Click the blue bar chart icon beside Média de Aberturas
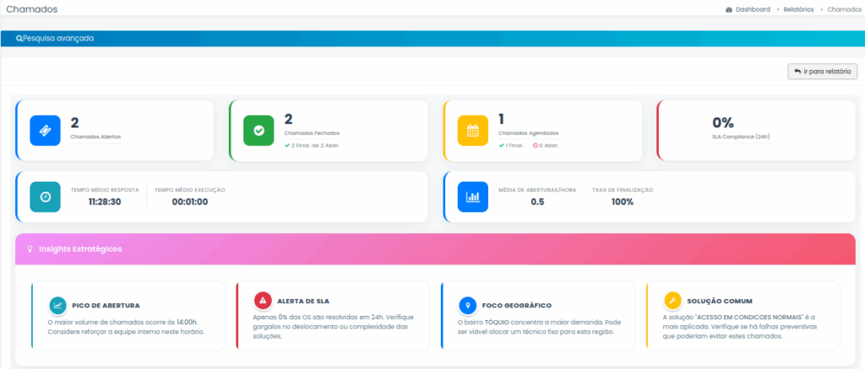 pyautogui.click(x=473, y=196)
